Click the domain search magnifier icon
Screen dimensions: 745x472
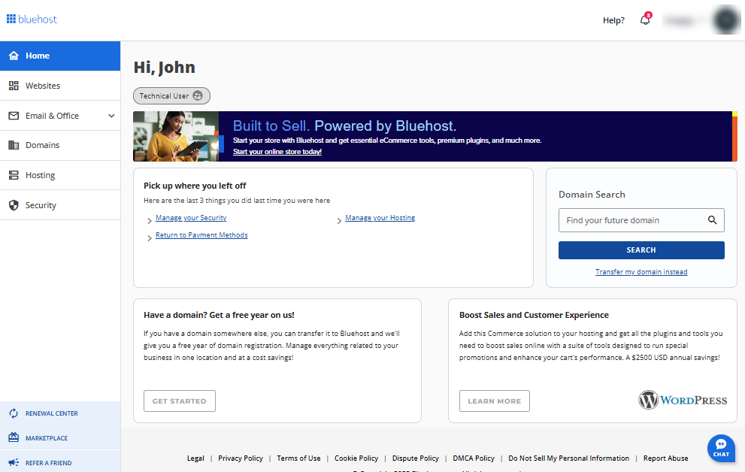712,219
